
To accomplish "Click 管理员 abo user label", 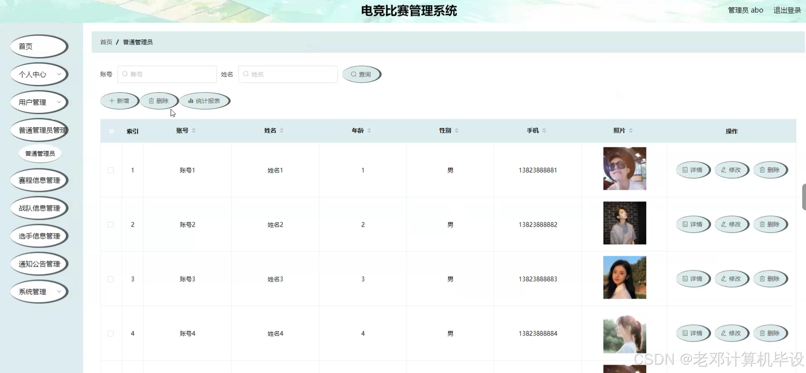I will [x=745, y=10].
